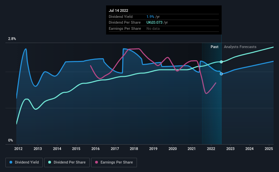Toggle the Dividend Yield legend button

[24, 163]
